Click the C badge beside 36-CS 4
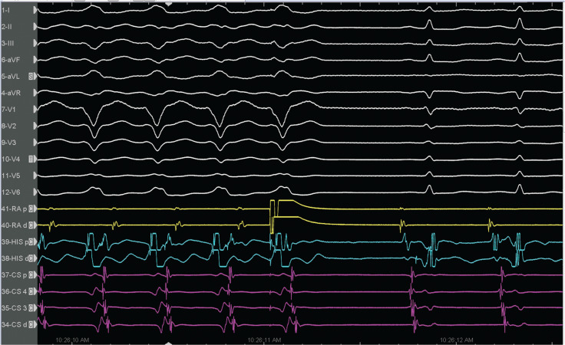 tap(31, 292)
